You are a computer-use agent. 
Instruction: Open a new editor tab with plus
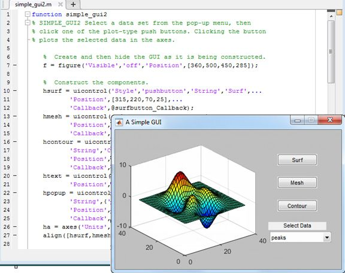click(x=73, y=4)
